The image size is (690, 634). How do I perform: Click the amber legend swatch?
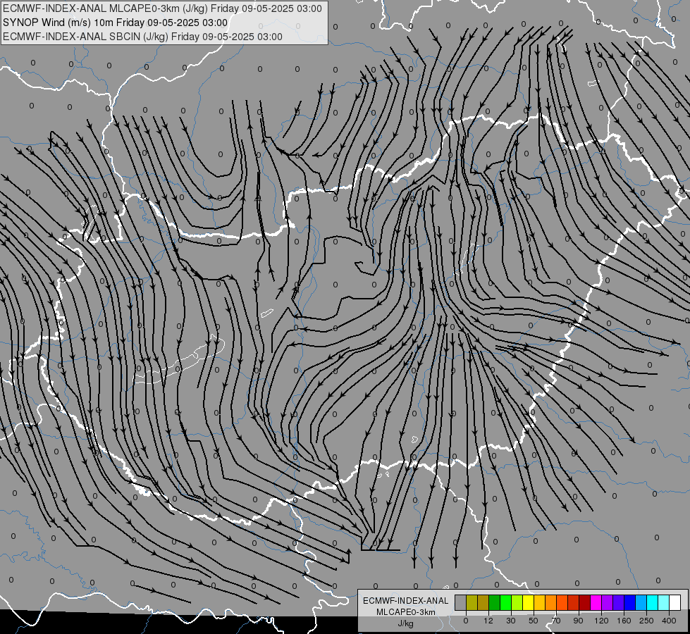539,602
